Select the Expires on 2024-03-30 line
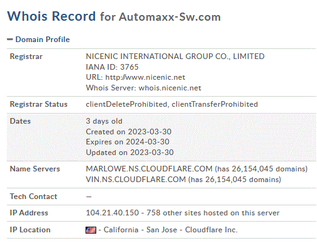 click(128, 142)
